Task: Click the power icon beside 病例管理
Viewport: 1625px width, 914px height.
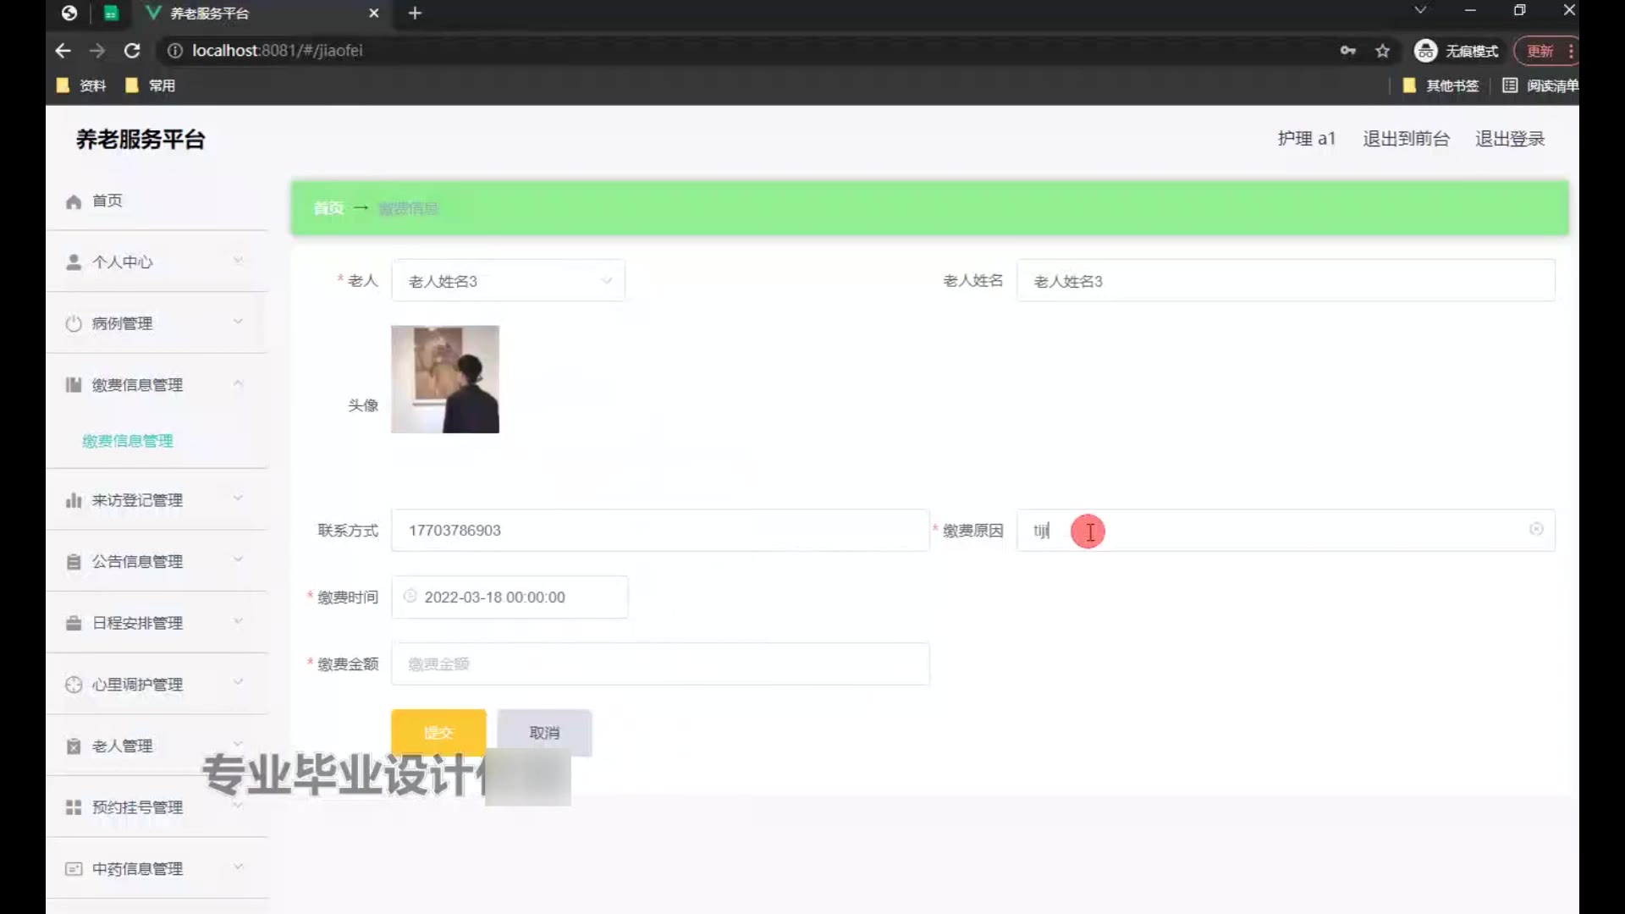Action: click(74, 324)
